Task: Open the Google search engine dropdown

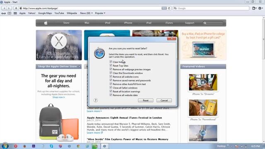Action: click(x=176, y=8)
